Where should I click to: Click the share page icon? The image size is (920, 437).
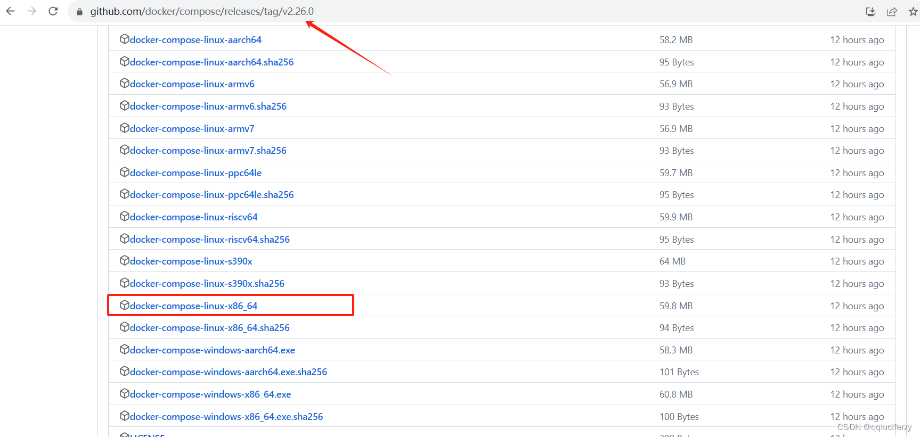pyautogui.click(x=892, y=12)
